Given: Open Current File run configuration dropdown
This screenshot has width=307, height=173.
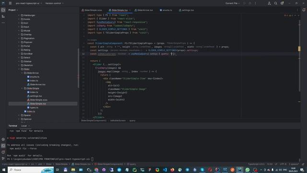Looking at the screenshot, I should [x=232, y=3].
